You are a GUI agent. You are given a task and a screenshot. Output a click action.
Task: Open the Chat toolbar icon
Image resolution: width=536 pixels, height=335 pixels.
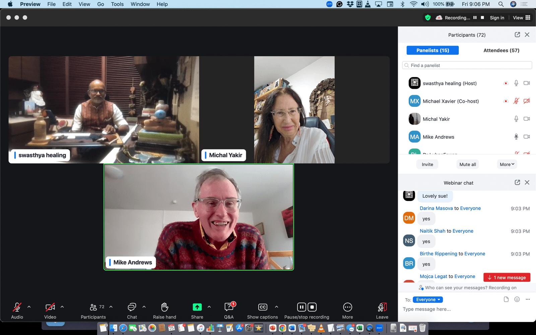[132, 307]
